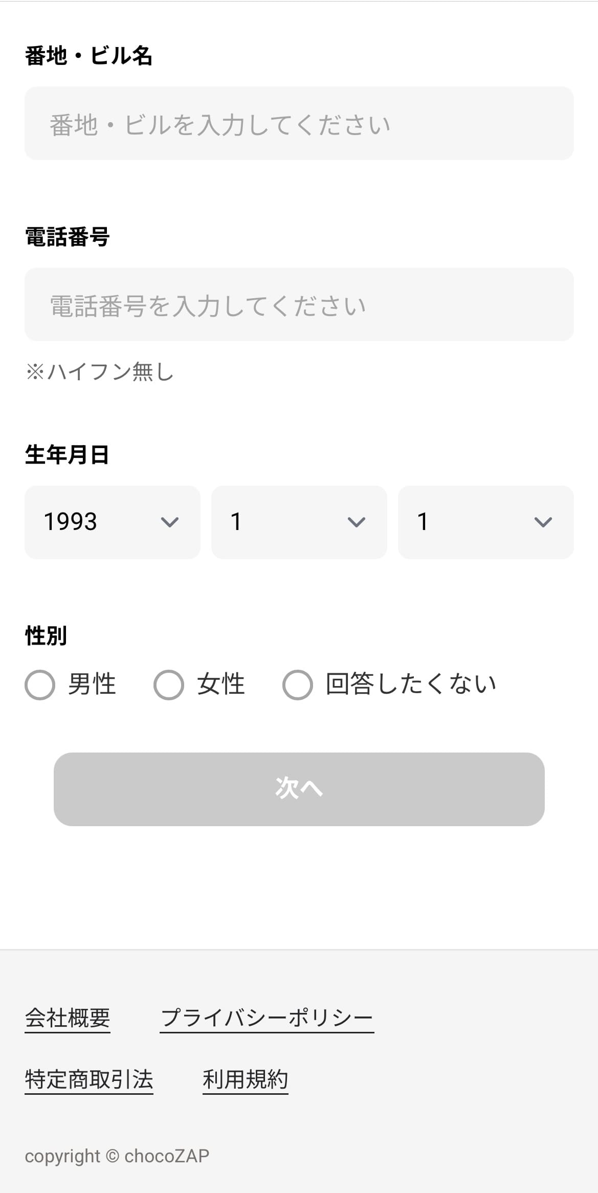
Task: Open the birth year dropdown showing 1993
Action: pyautogui.click(x=113, y=522)
